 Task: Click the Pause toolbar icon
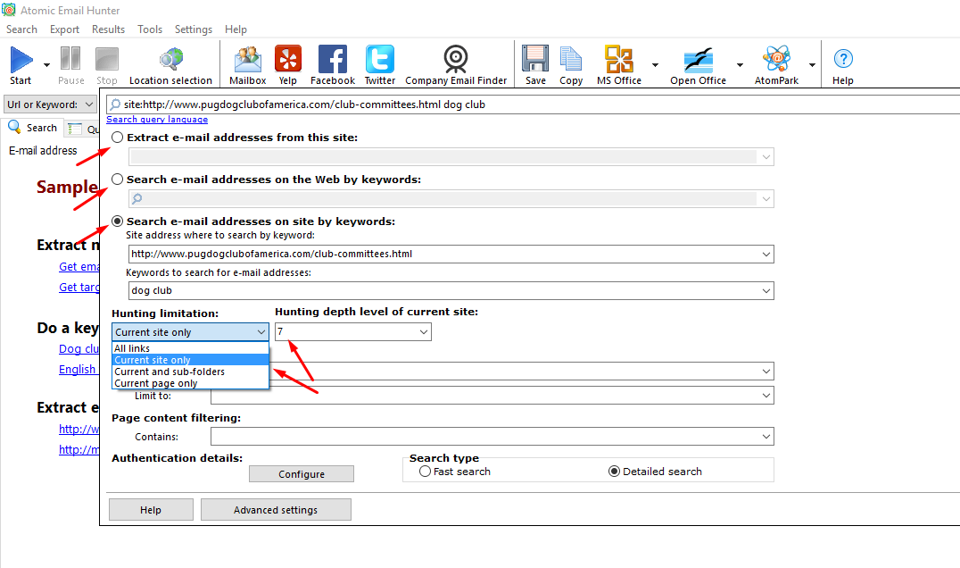[x=70, y=59]
